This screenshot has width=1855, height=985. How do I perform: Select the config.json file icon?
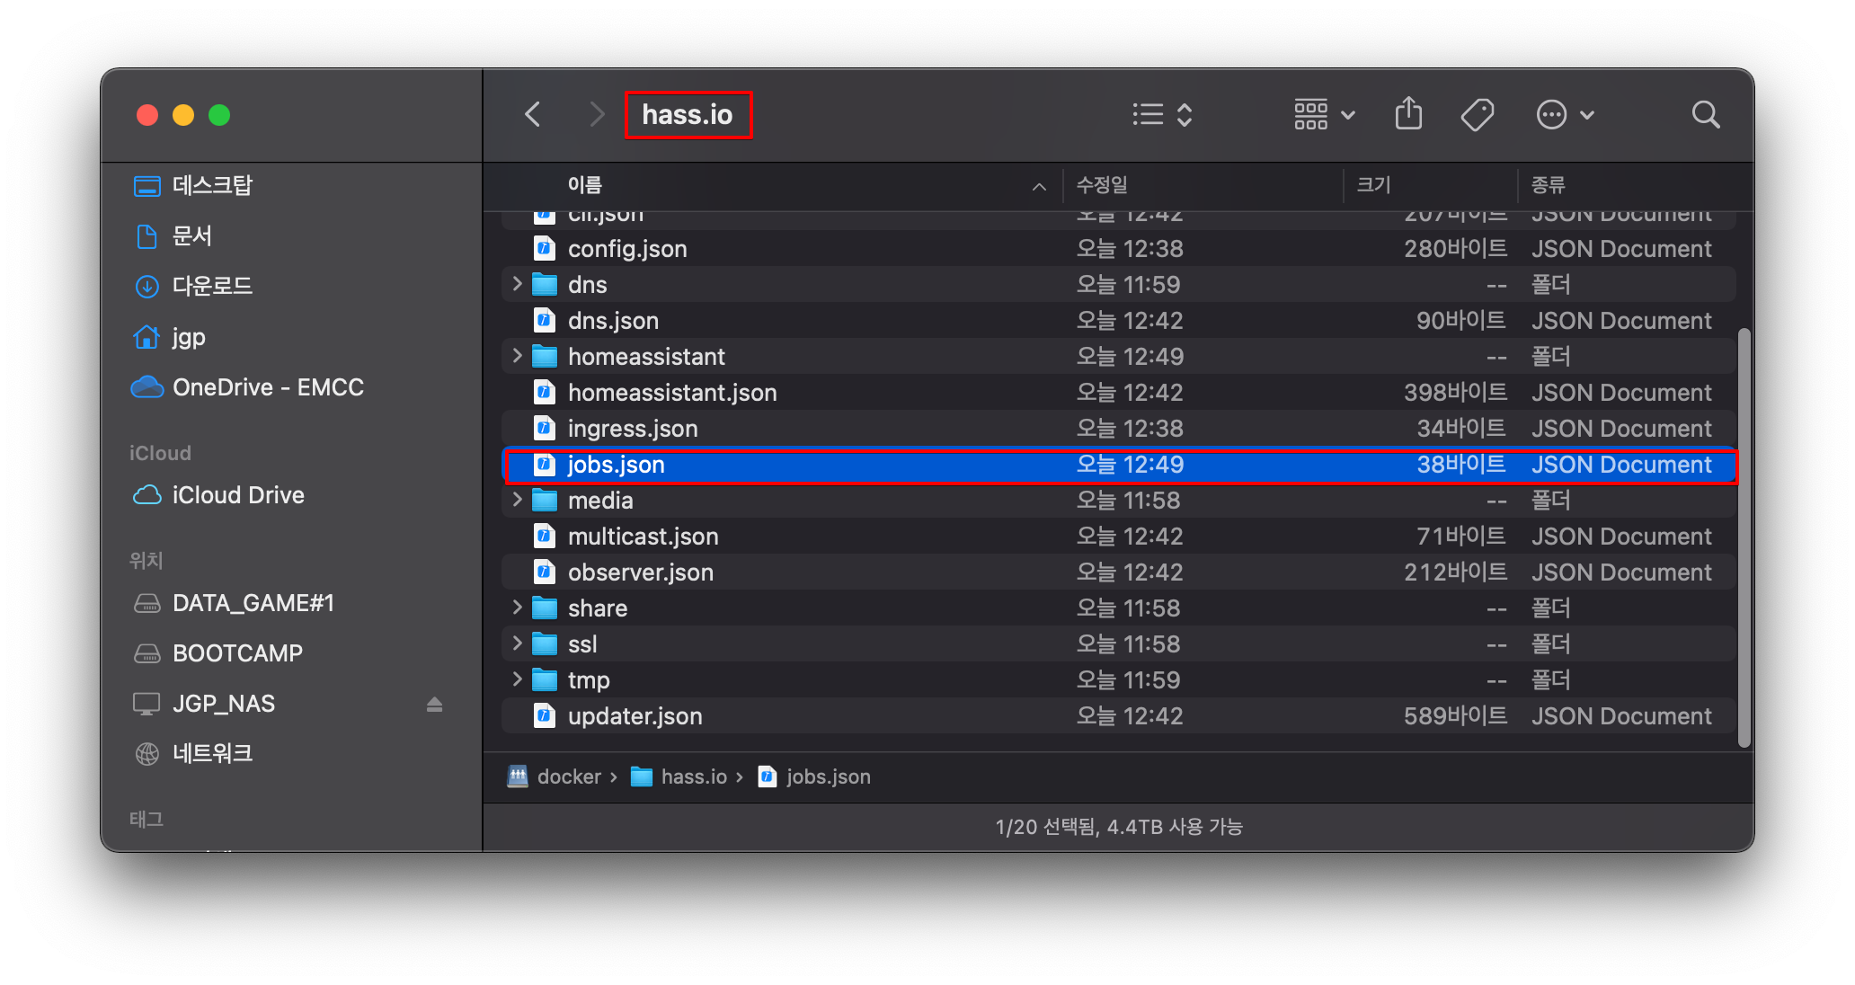(x=545, y=248)
